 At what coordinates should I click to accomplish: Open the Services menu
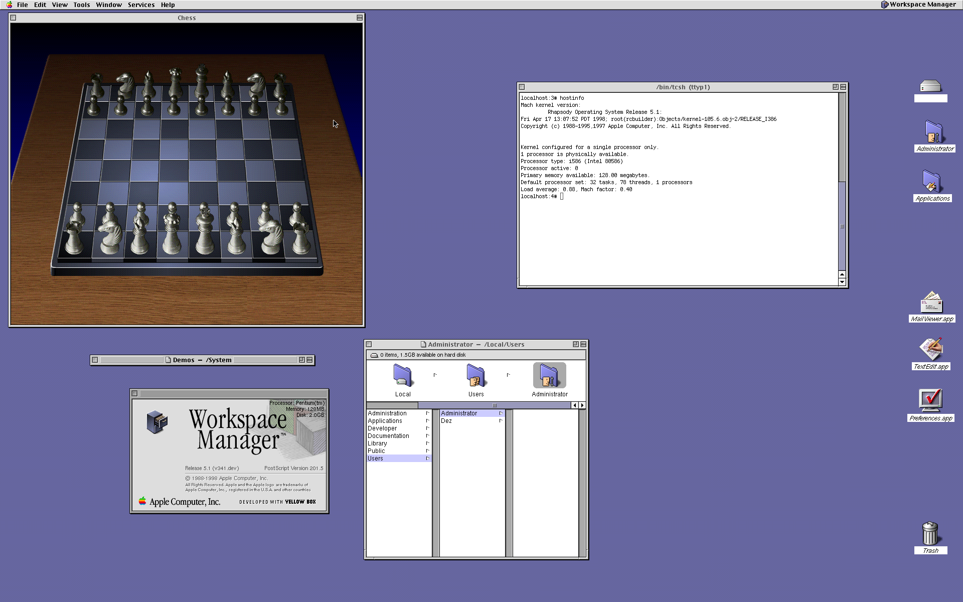[x=141, y=5]
